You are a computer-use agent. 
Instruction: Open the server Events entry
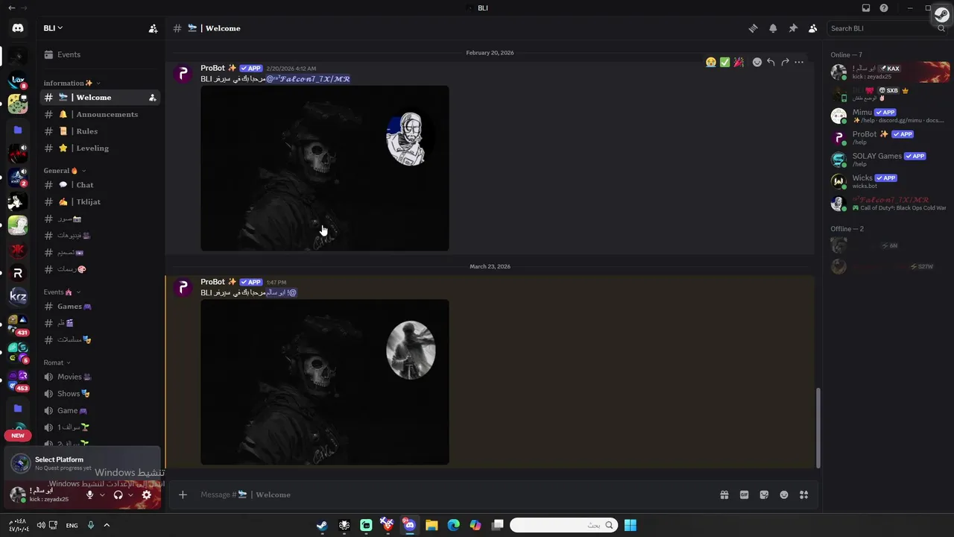pyautogui.click(x=100, y=54)
